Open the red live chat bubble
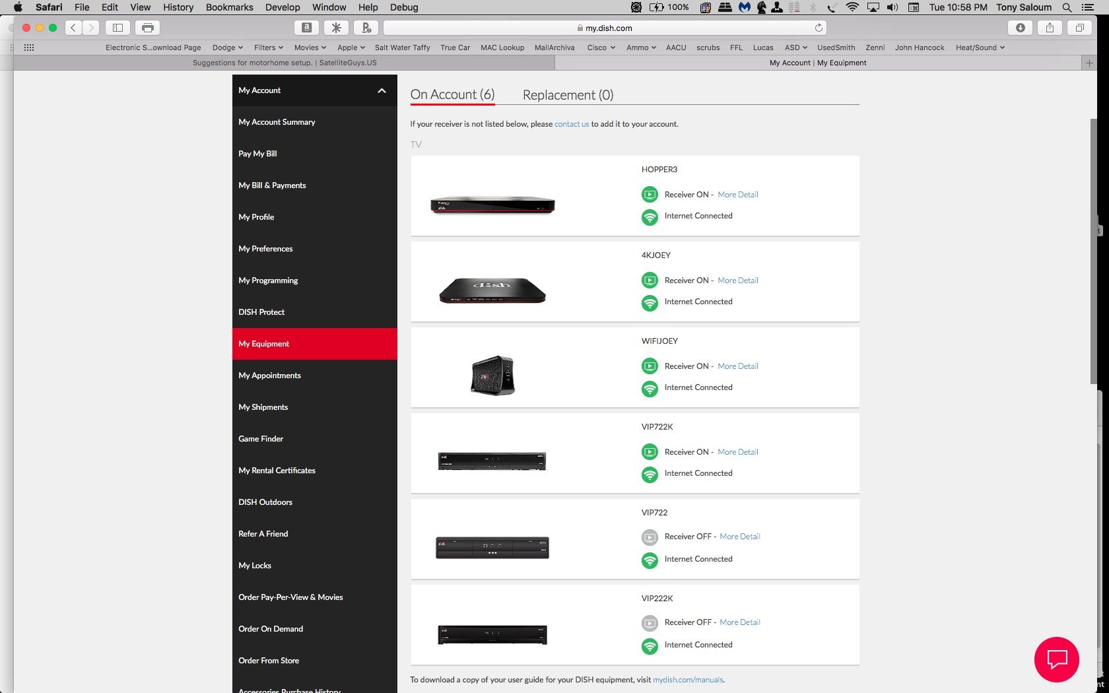 tap(1056, 659)
